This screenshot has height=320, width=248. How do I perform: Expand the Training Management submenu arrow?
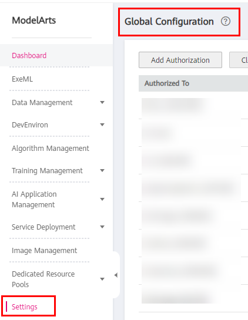pyautogui.click(x=102, y=171)
